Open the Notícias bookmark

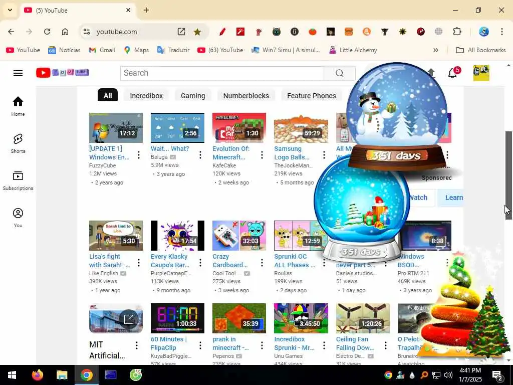(65, 50)
